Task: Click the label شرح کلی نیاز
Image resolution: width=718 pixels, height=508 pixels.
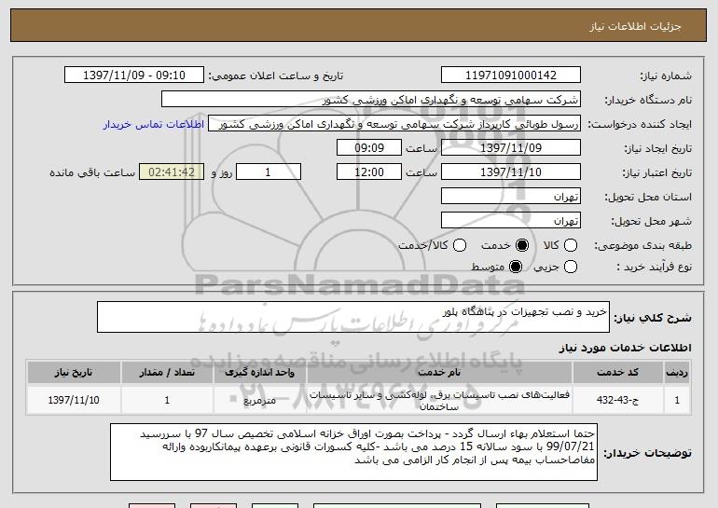Action: (x=653, y=318)
